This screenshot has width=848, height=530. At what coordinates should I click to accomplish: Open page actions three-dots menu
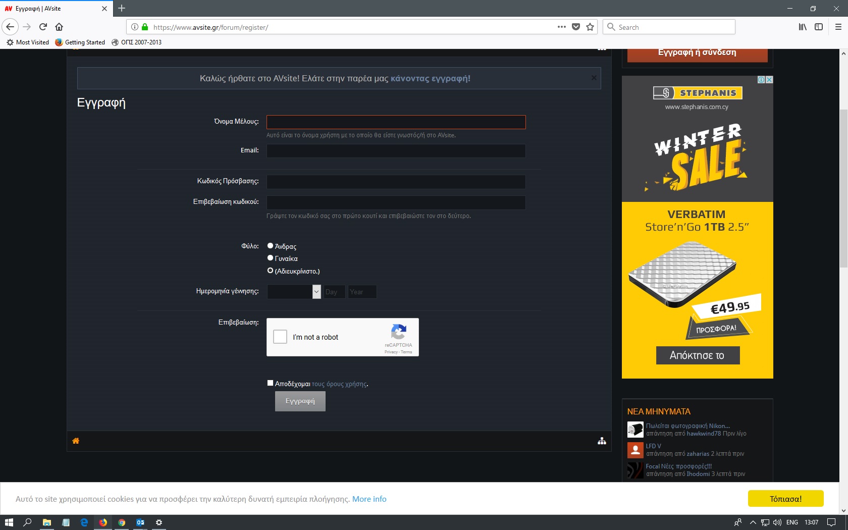tap(561, 27)
